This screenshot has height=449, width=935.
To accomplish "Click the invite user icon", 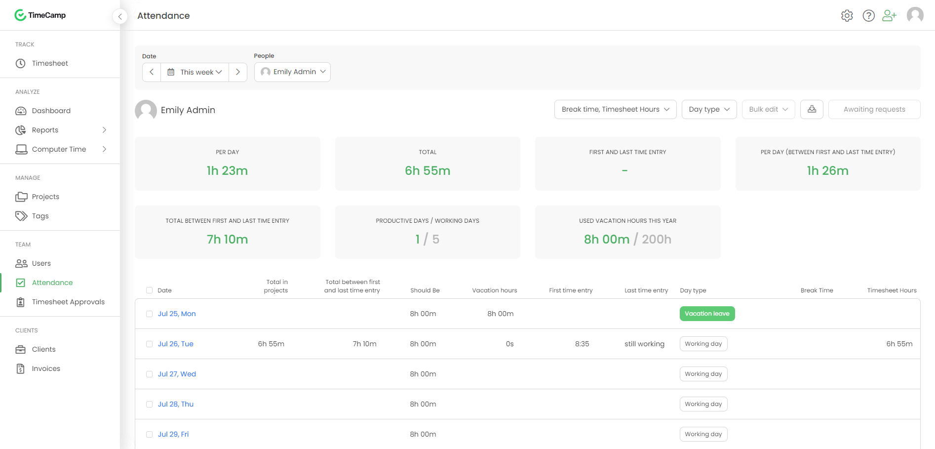I will [x=889, y=16].
